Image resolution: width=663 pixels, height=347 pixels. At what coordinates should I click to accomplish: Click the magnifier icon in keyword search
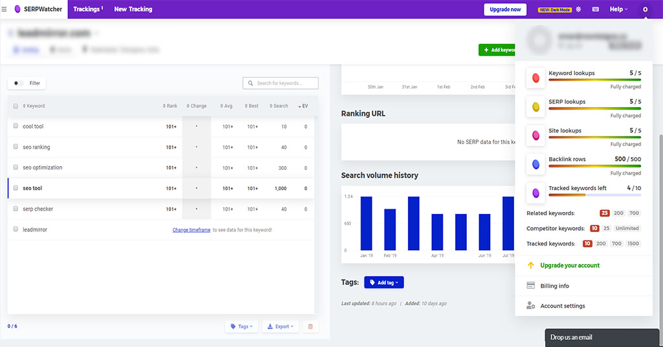[251, 83]
